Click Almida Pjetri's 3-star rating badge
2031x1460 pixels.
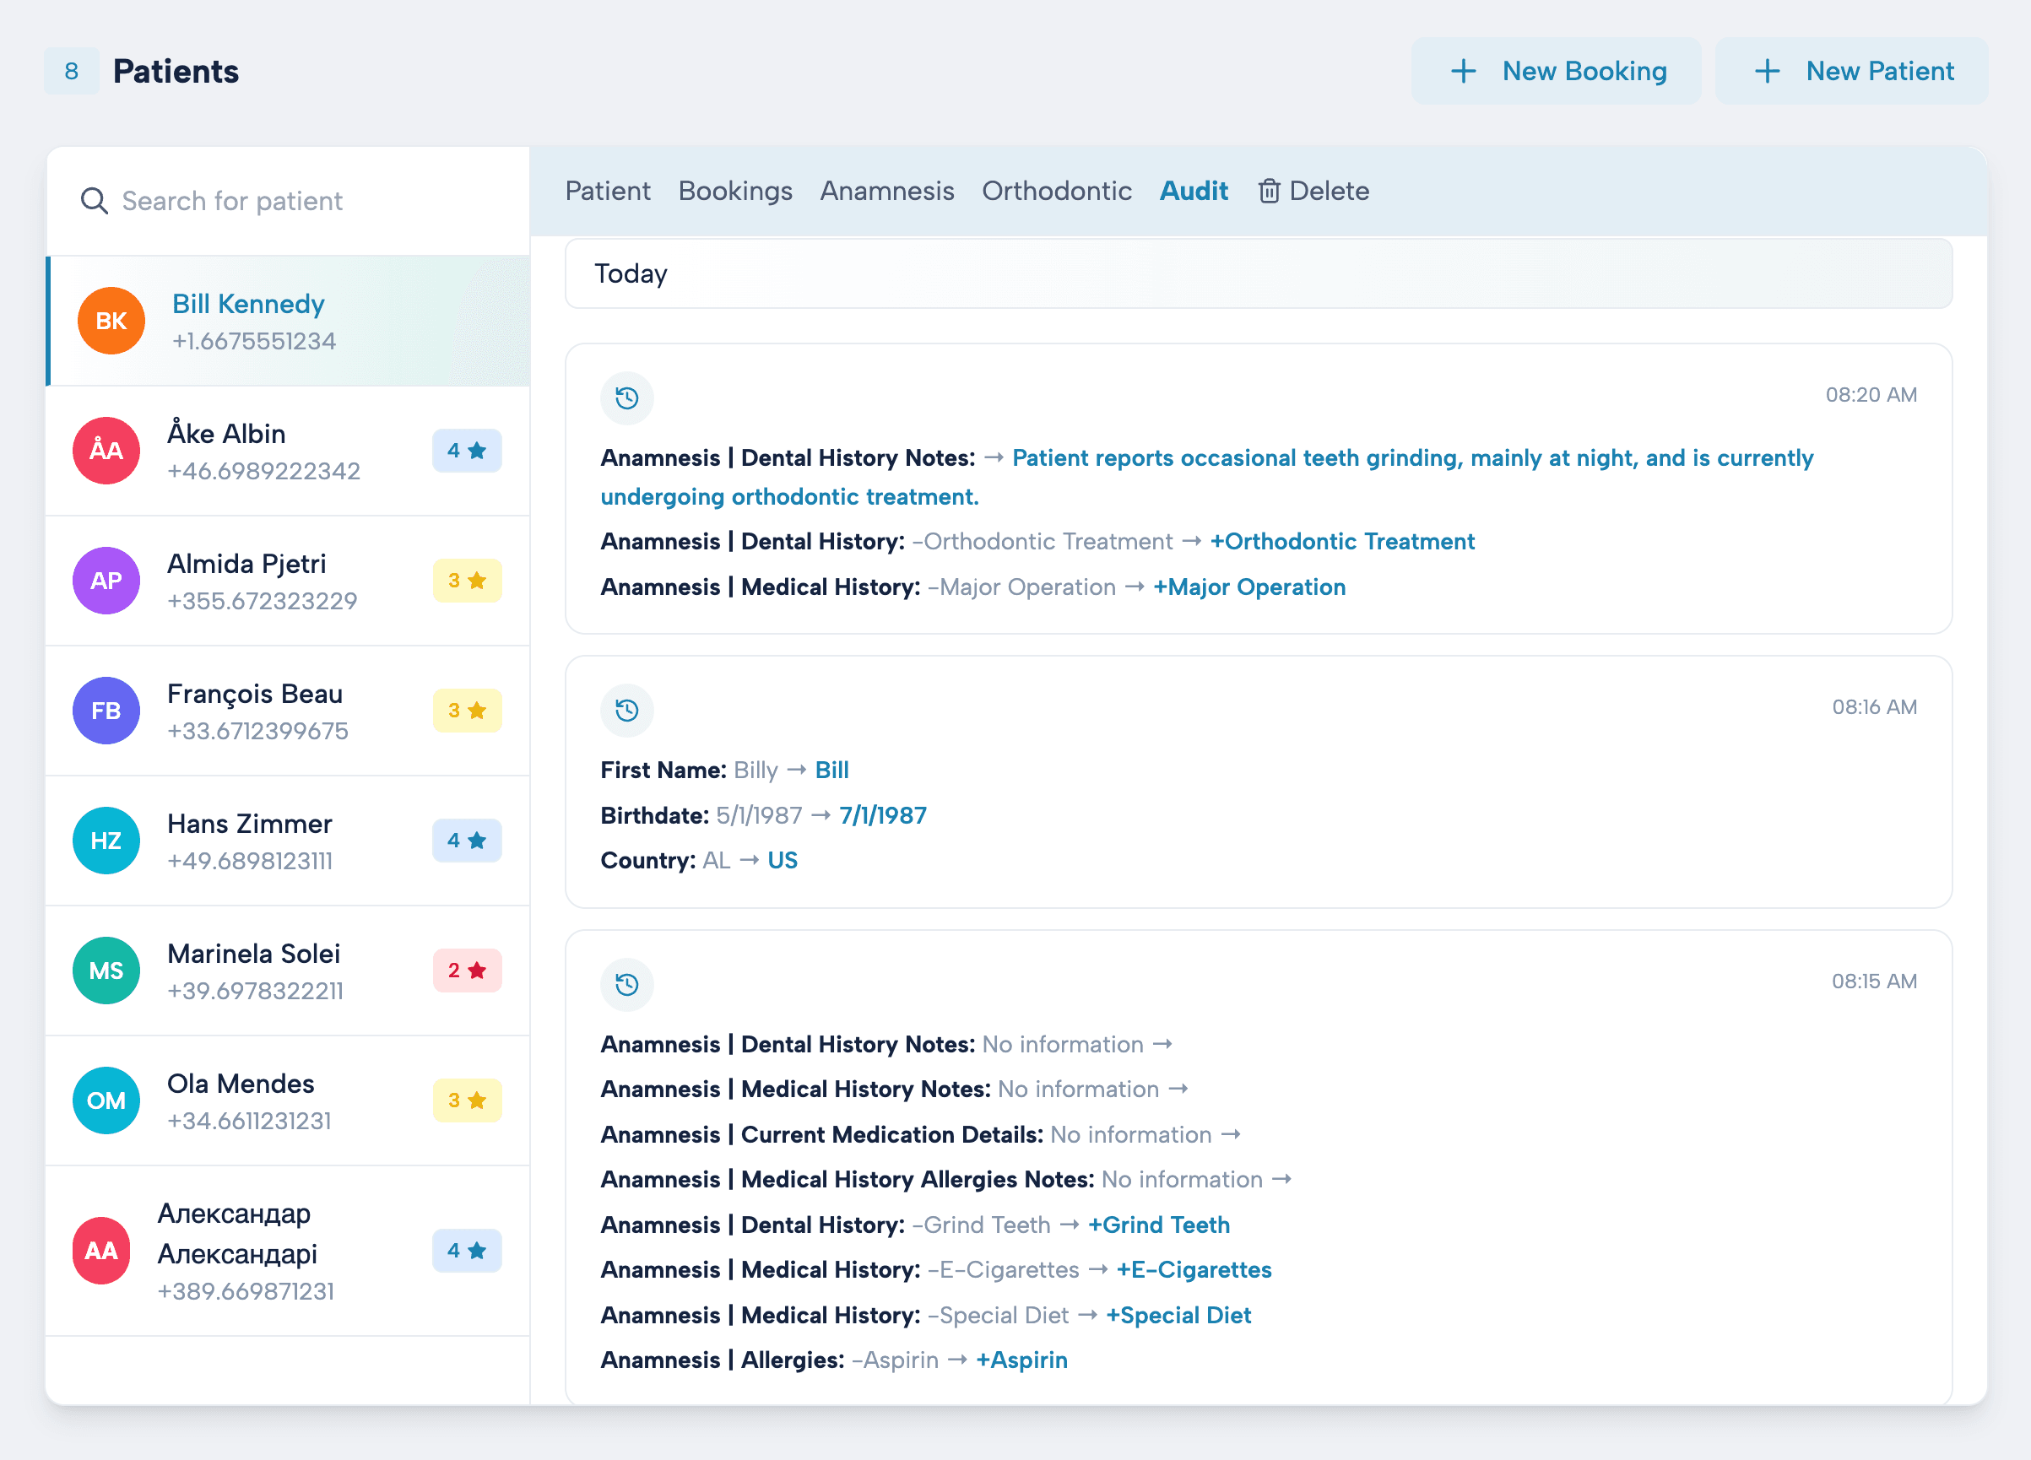(467, 580)
